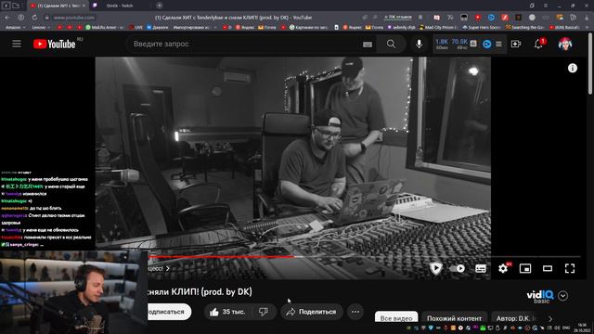594x334 pixels.
Task: Open the notifications bell
Action: click(x=538, y=44)
